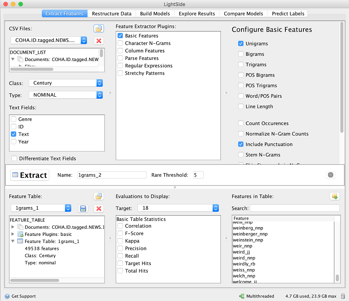Switch to the Build Models tab
This screenshot has width=349, height=301.
pos(155,13)
